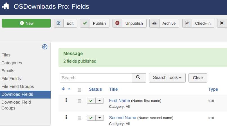The height and width of the screenshot is (128, 227).
Task: Sort by the Title column header
Action: coord(113,89)
